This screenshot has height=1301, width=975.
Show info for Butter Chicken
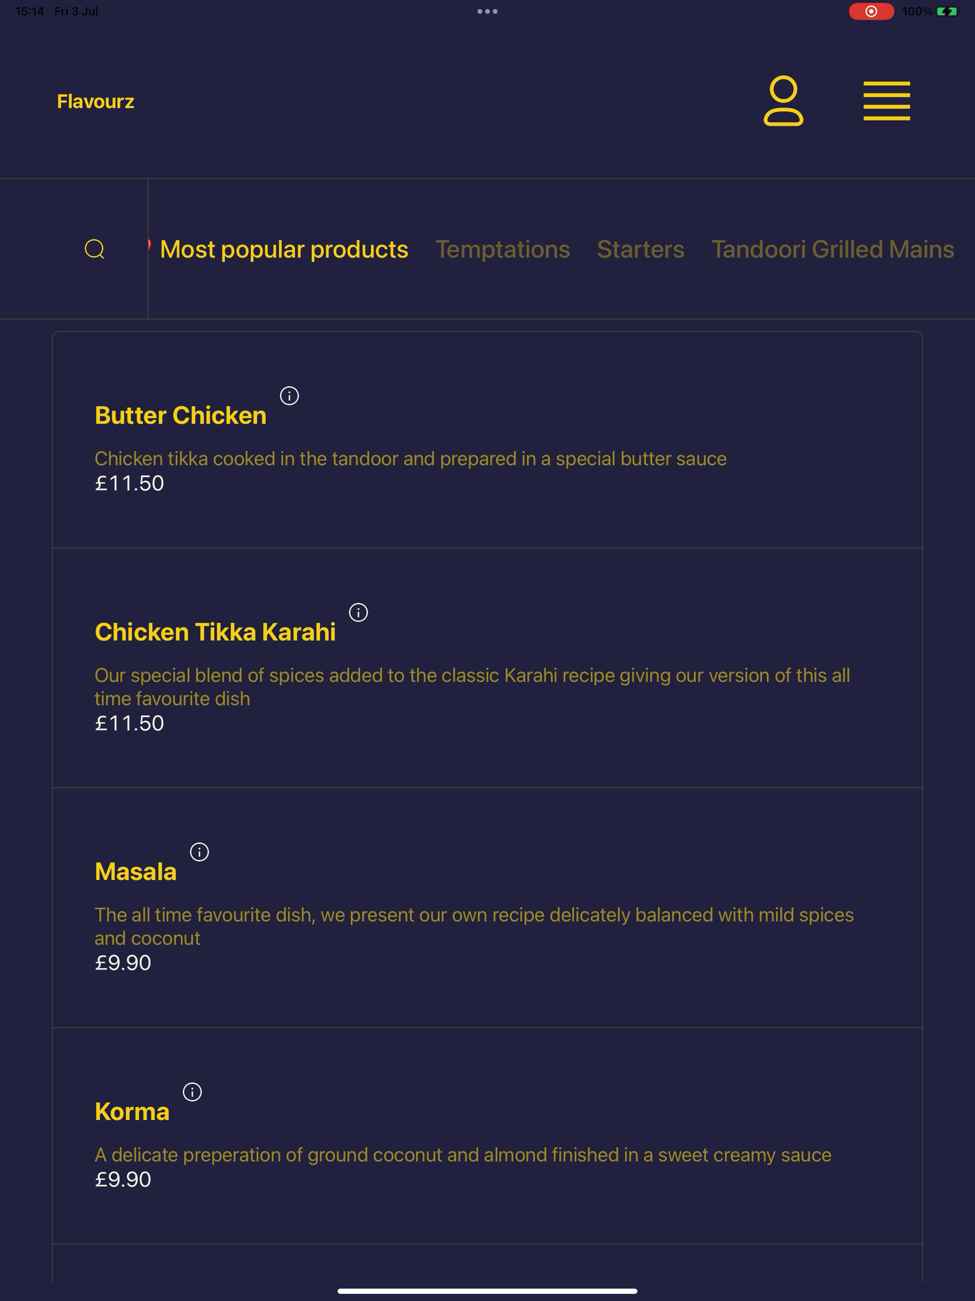coord(289,396)
